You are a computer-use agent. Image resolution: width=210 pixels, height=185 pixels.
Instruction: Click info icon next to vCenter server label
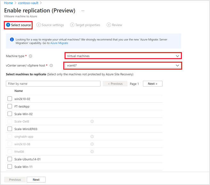tap(51, 66)
